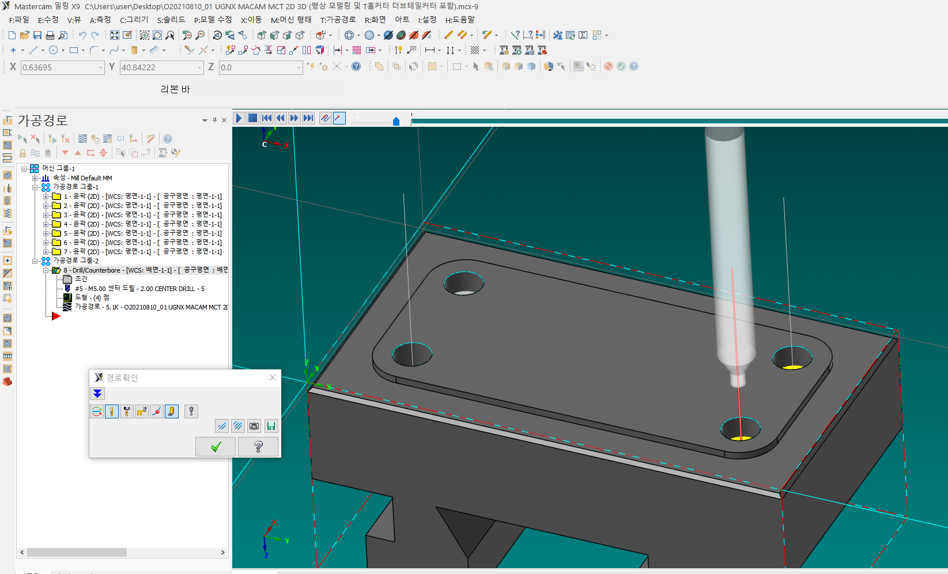Expand operation 7 - 윤곽 (2D)
Viewport: 948px width, 574px height.
pos(46,252)
